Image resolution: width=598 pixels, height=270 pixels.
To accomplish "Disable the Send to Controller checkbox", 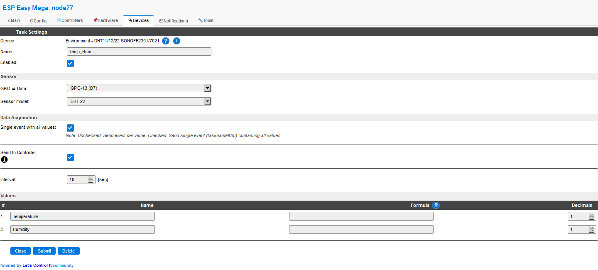I will click(x=71, y=157).
